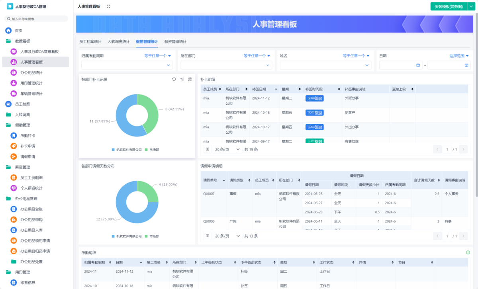
Task: Open 车辆管理统计 dashboard in sidebar
Action: click(31, 94)
